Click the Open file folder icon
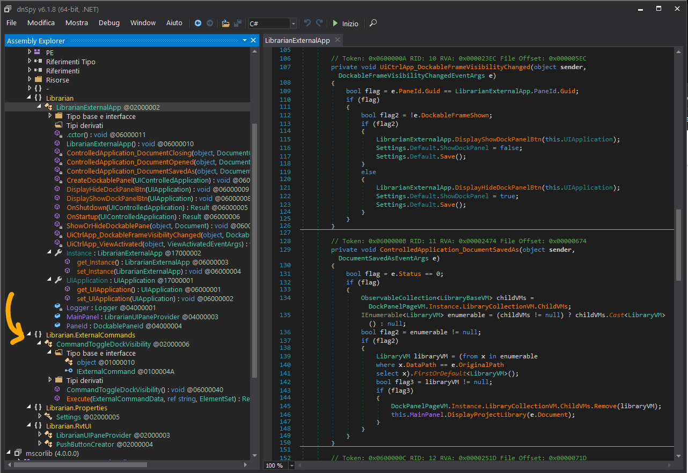 (225, 23)
